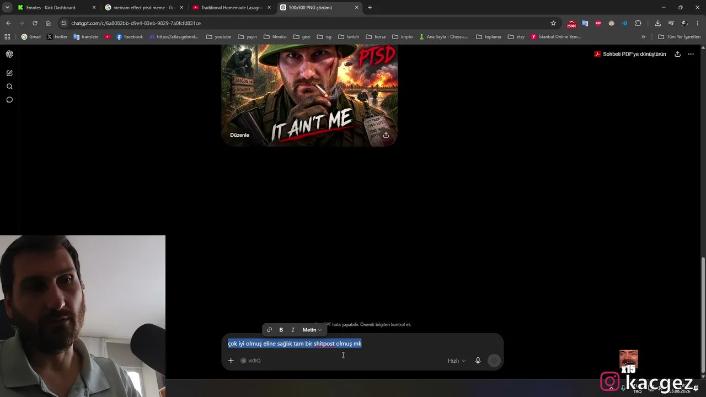Switch to Traditional Homemade Lasagna tab
The height and width of the screenshot is (397, 706).
click(231, 8)
